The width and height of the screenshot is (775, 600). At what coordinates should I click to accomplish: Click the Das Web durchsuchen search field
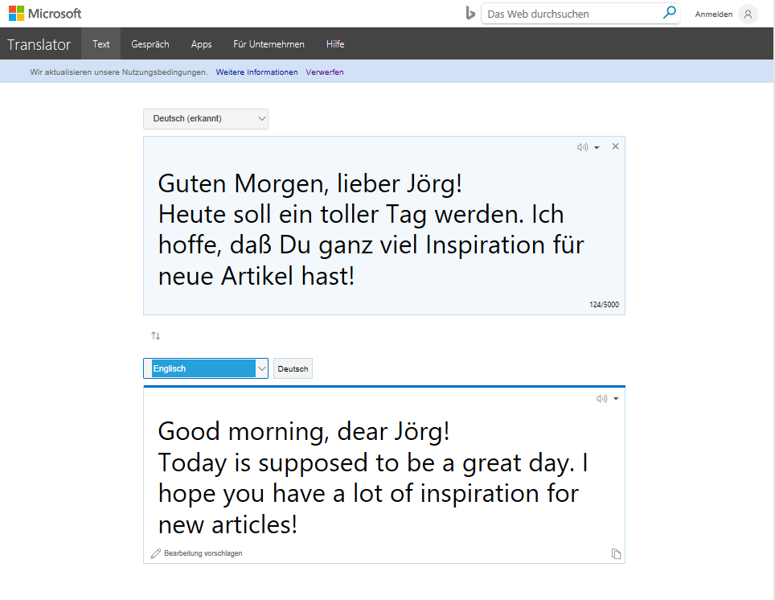point(573,14)
